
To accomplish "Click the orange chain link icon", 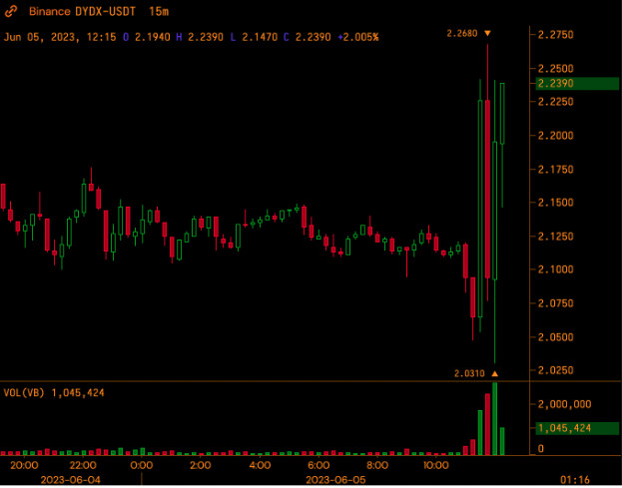I will pos(10,11).
